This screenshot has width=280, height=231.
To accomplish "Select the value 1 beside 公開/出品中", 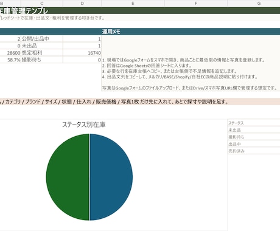I will pos(82,39).
